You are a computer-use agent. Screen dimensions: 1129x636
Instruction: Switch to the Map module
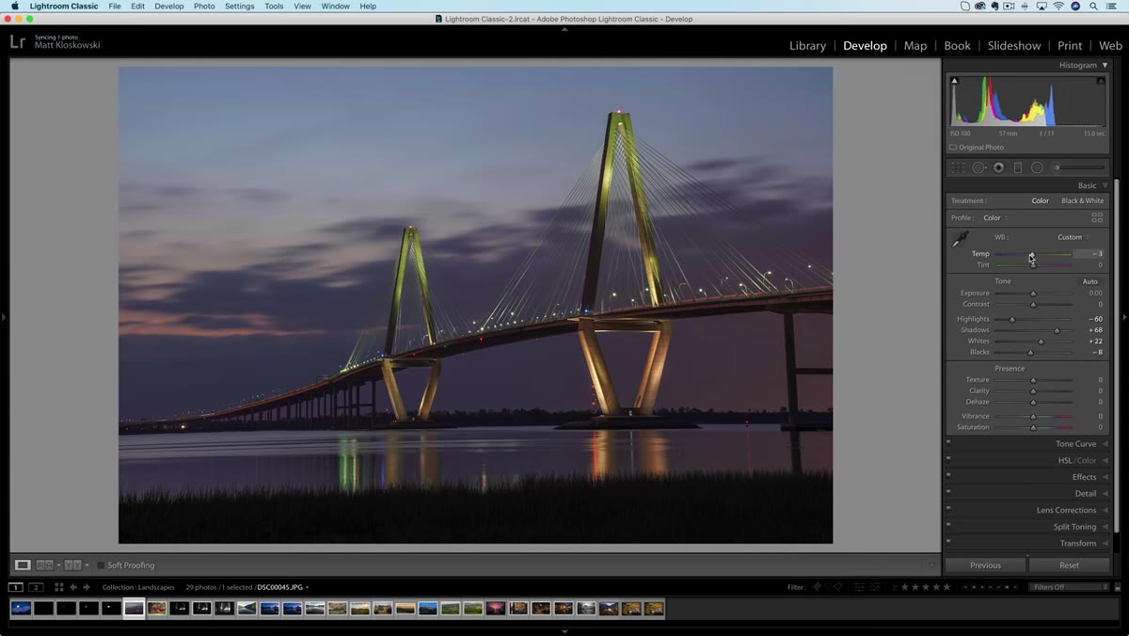pyautogui.click(x=915, y=45)
